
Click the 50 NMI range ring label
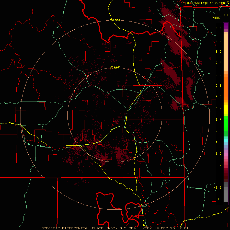(115, 67)
